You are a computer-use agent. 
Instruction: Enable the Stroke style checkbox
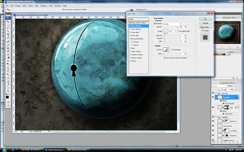click(x=131, y=61)
